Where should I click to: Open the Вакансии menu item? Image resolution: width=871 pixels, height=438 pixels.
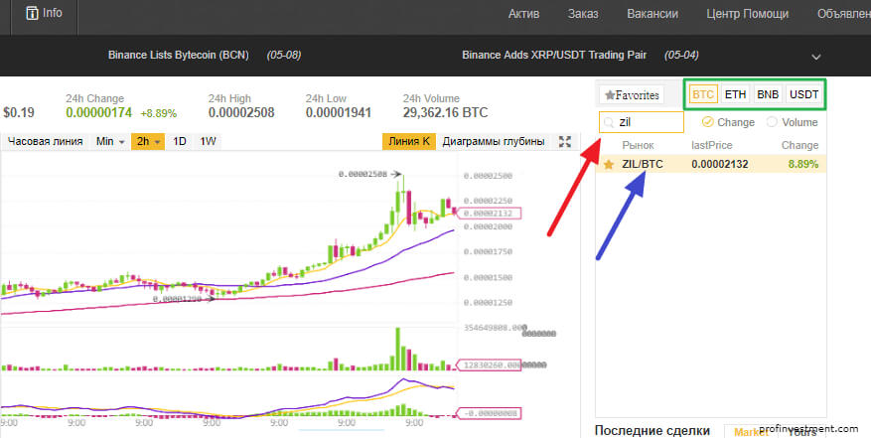click(653, 14)
